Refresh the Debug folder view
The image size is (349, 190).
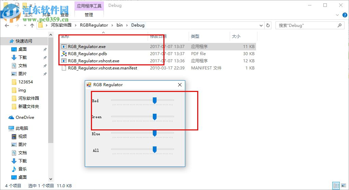[268, 26]
